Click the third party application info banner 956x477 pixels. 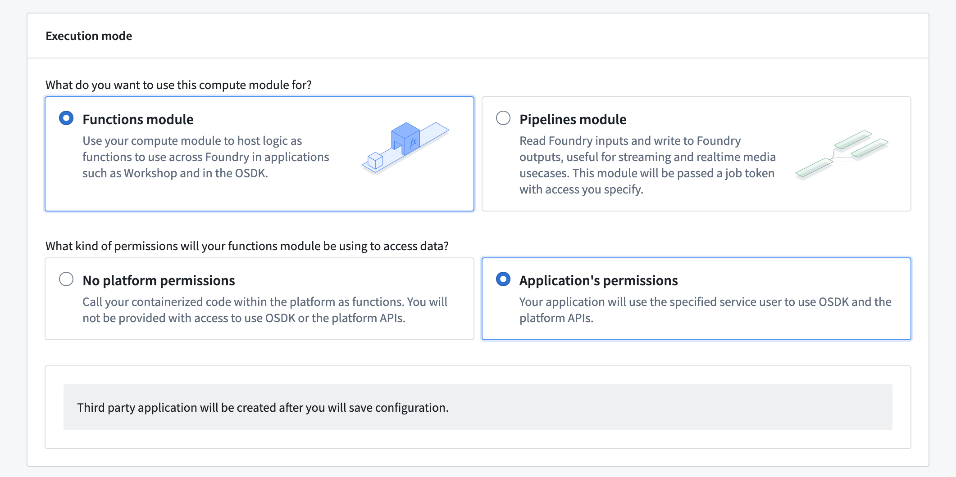point(262,407)
